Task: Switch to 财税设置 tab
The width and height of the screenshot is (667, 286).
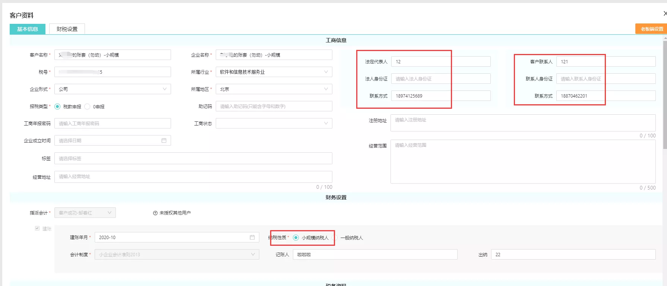Action: coord(67,29)
